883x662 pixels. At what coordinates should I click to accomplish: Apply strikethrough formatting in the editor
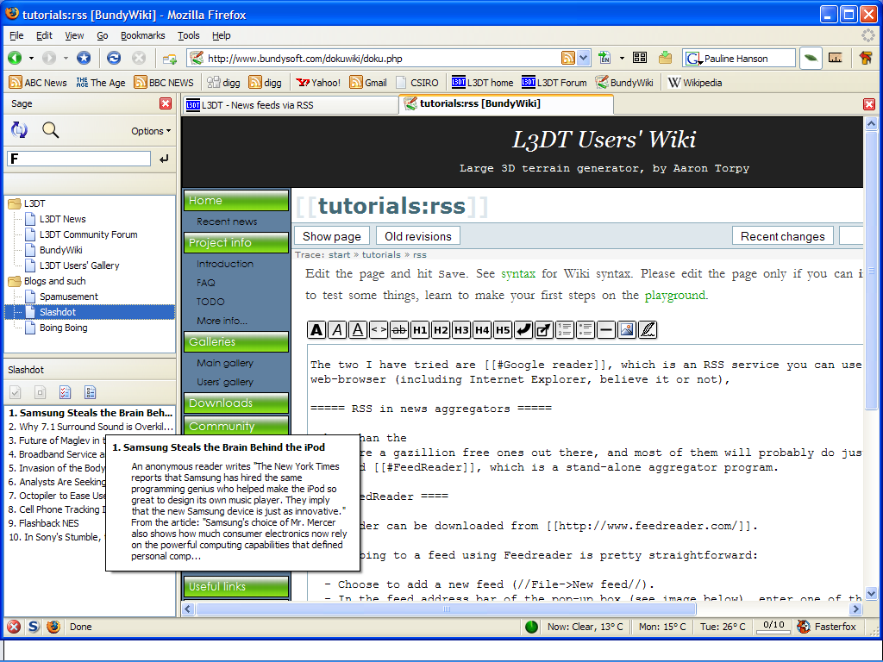click(399, 329)
